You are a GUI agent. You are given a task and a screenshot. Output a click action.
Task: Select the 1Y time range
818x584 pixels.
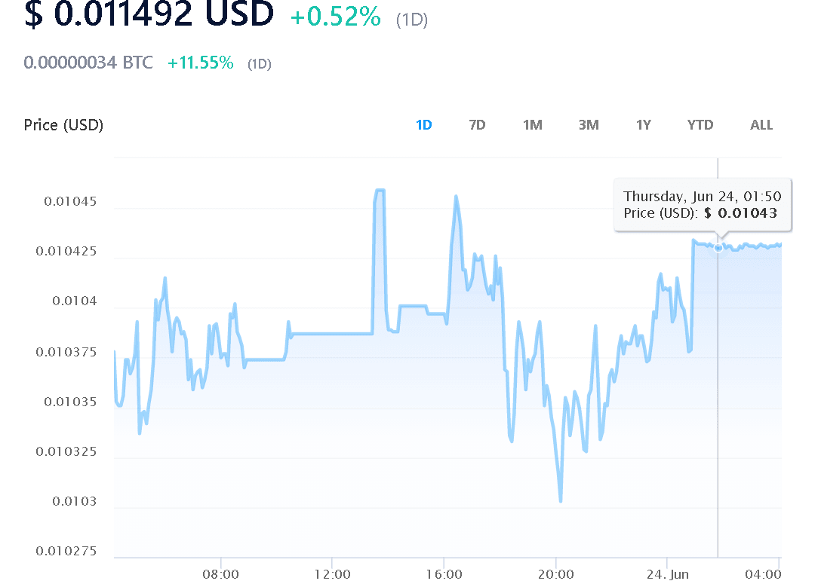click(x=643, y=125)
